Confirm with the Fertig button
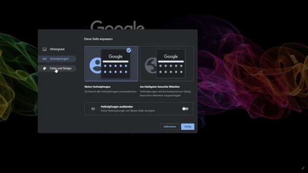 (188, 127)
